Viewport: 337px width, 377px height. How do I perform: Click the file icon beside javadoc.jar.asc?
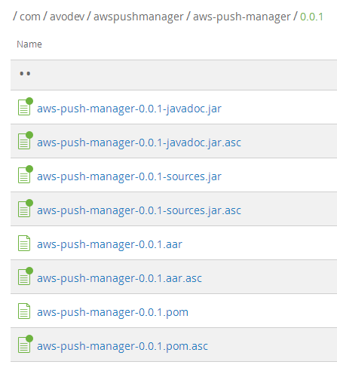25,140
